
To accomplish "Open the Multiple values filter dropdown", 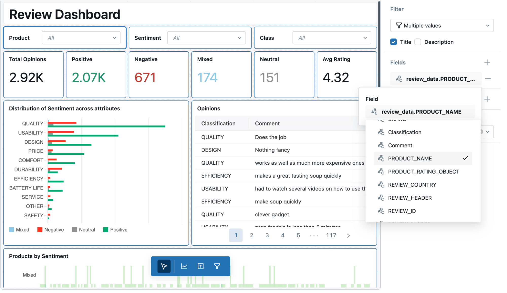I will (441, 26).
